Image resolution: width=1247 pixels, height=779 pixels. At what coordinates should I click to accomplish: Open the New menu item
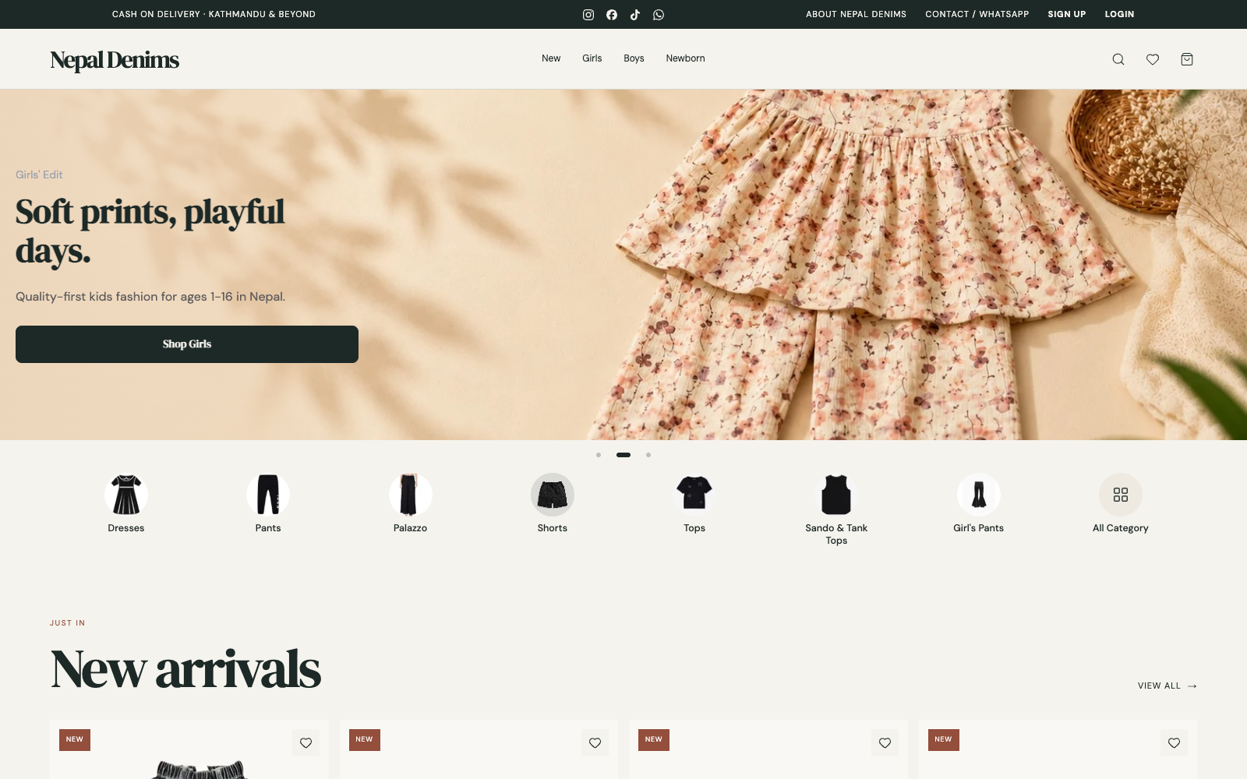[551, 58]
